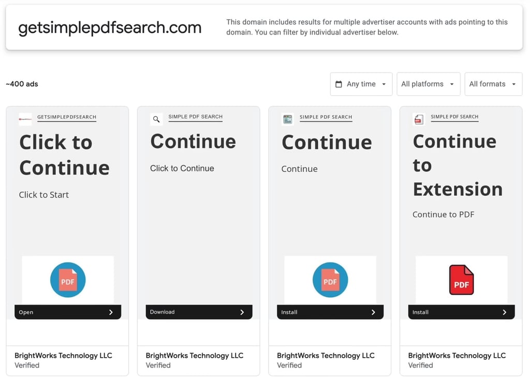The height and width of the screenshot is (382, 530).
Task: Expand the All formats dropdown
Action: pos(493,84)
